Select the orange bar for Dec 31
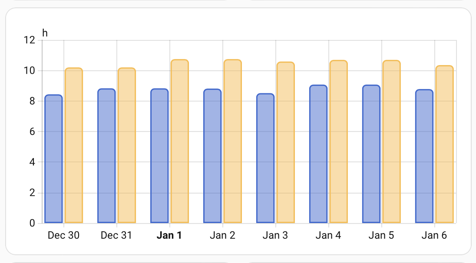476x263 pixels. [x=127, y=146]
